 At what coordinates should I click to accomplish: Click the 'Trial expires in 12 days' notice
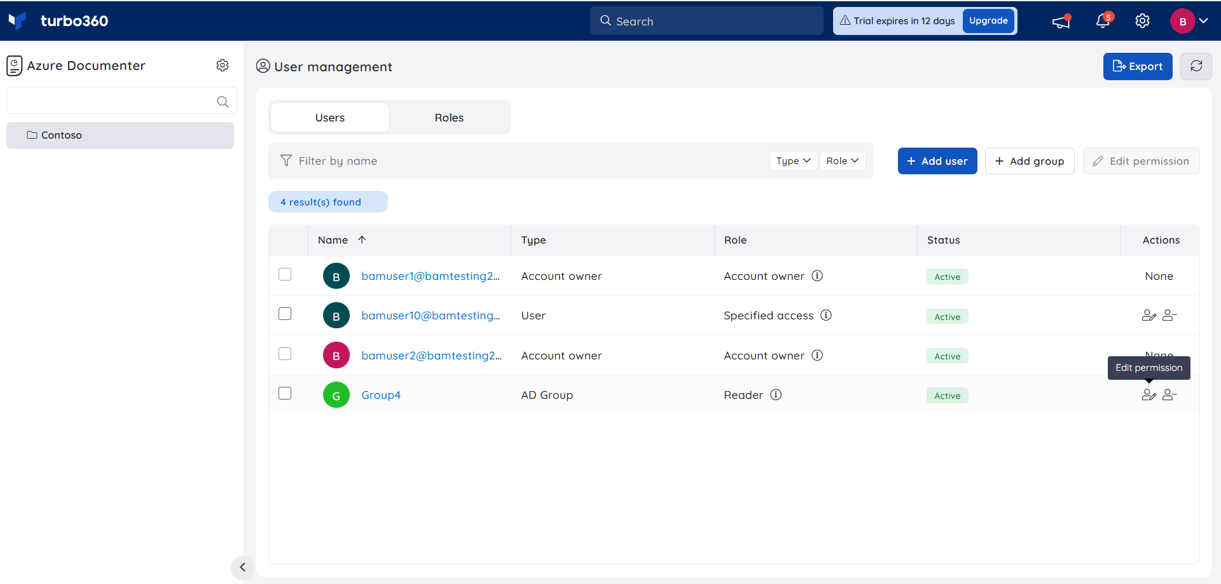897,21
